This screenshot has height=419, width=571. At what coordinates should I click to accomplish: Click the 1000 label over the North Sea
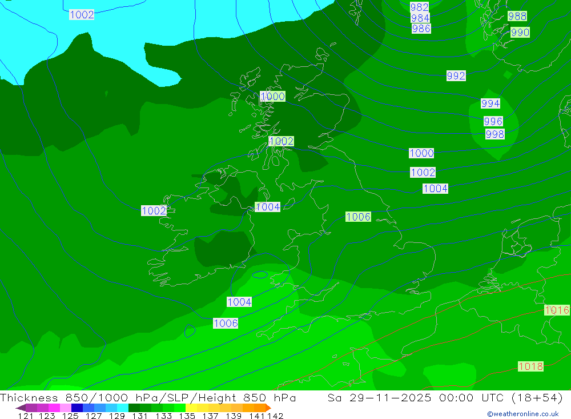[x=421, y=153]
